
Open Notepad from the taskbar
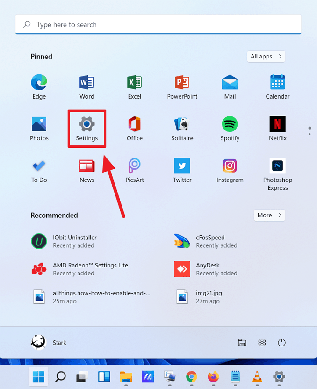[235, 377]
